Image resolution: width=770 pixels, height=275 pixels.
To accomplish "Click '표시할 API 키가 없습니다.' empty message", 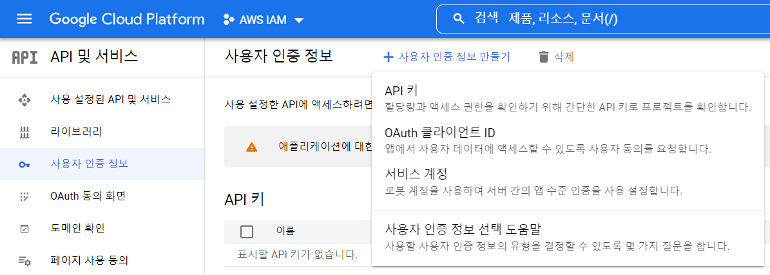I will pos(298,255).
